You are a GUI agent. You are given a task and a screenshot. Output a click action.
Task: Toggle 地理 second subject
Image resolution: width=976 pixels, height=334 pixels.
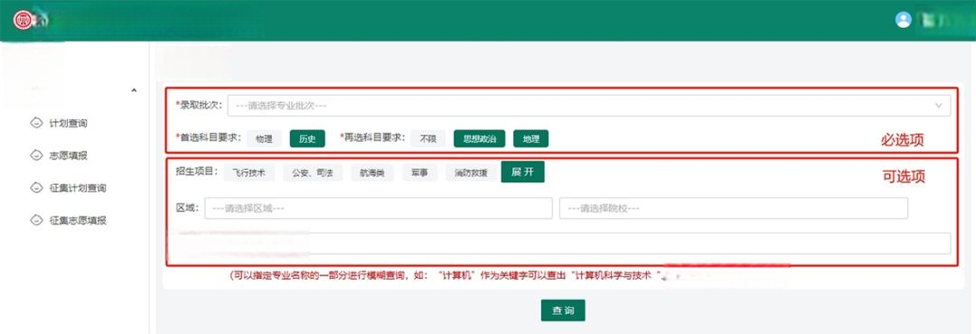tap(531, 139)
